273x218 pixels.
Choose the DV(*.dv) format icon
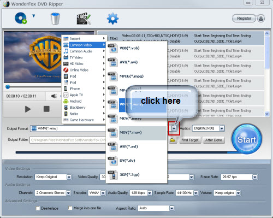point(113,161)
